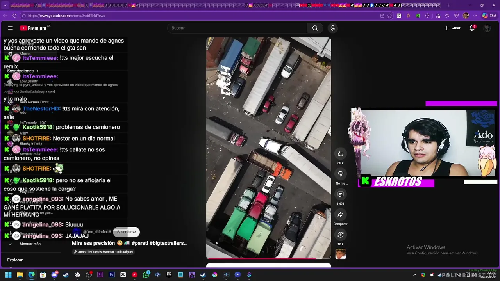Open the Edge profile avatar
The height and width of the screenshot is (281, 500).
(x=466, y=16)
